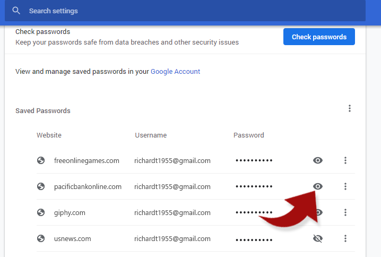The image size is (381, 257).
Task: Select the pacificbankonline.com website link
Action: pyautogui.click(x=88, y=187)
